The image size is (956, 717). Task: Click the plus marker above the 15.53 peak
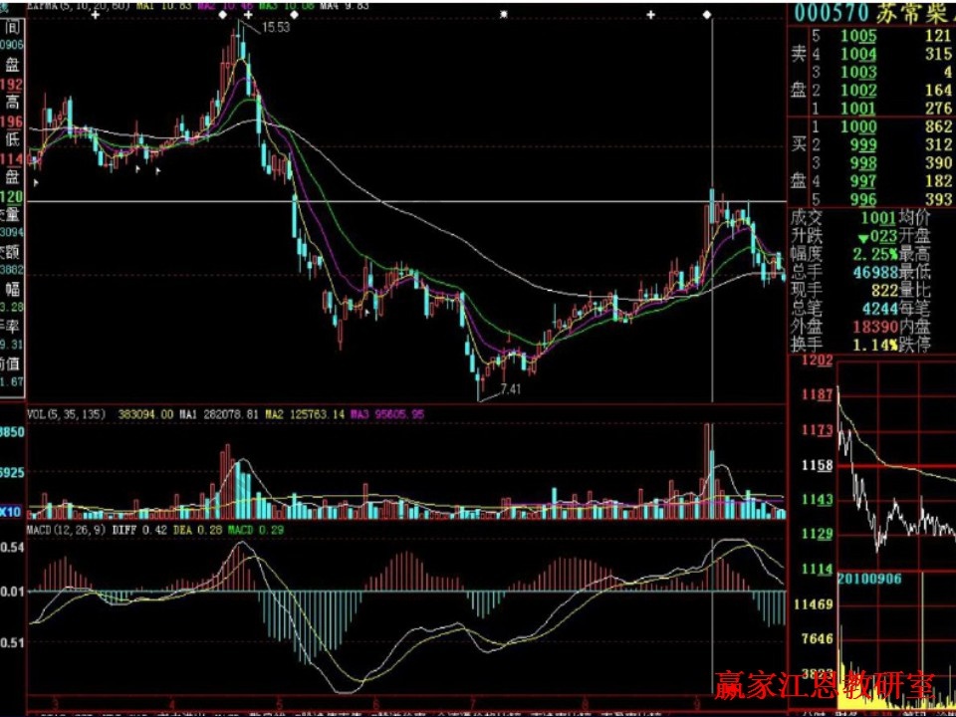click(249, 14)
